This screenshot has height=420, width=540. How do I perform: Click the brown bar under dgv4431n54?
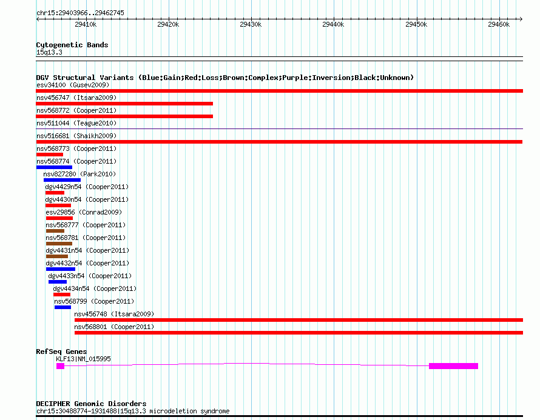(57, 256)
